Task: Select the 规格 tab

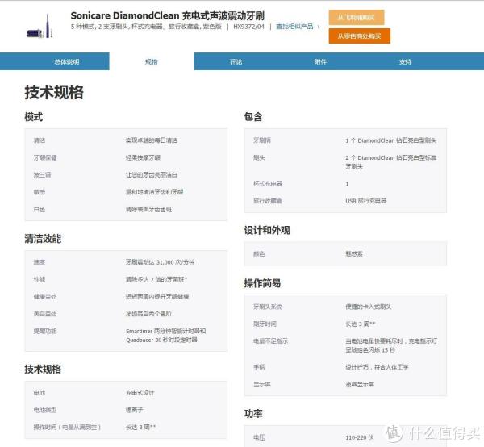Action: (152, 61)
